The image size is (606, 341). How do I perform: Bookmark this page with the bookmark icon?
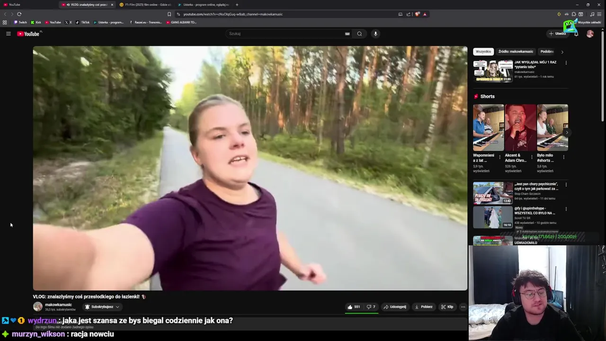[x=169, y=14]
